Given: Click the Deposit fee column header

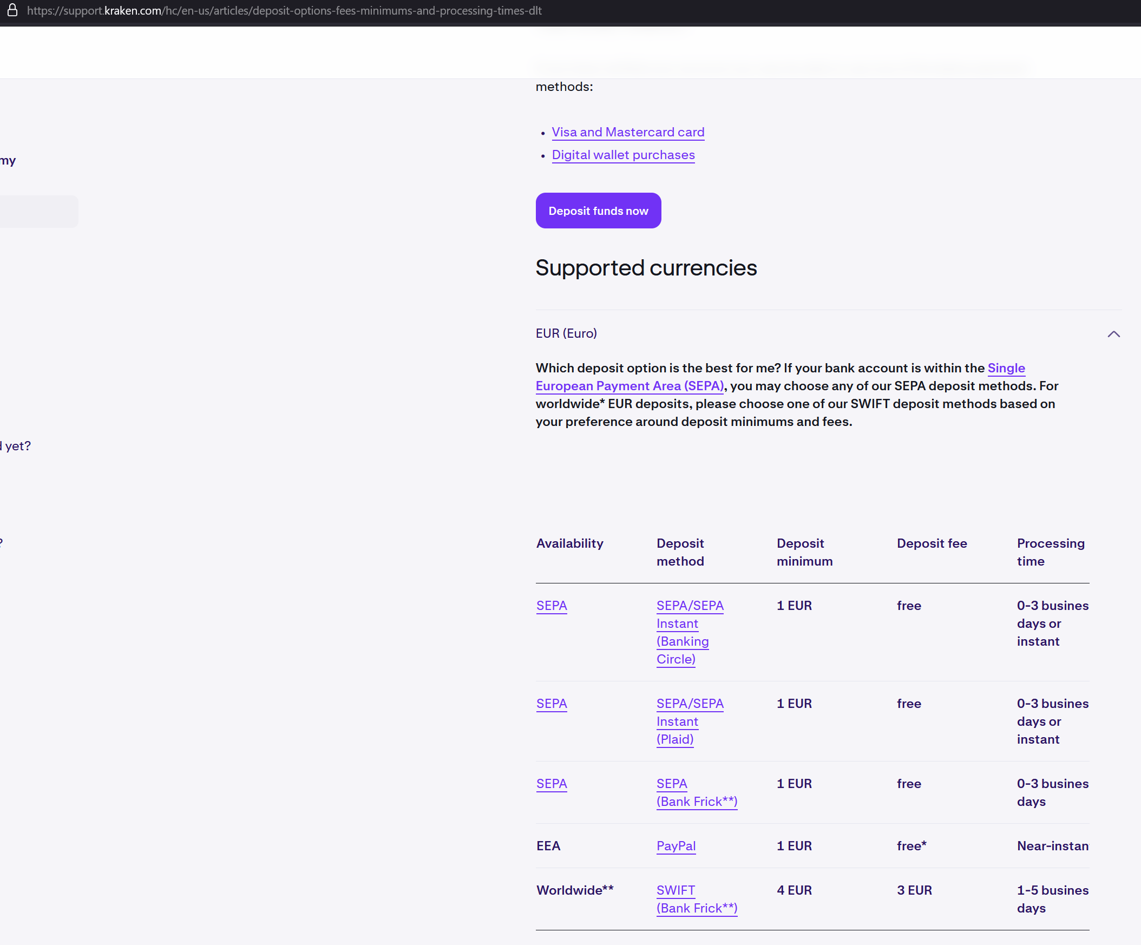Looking at the screenshot, I should (x=932, y=543).
